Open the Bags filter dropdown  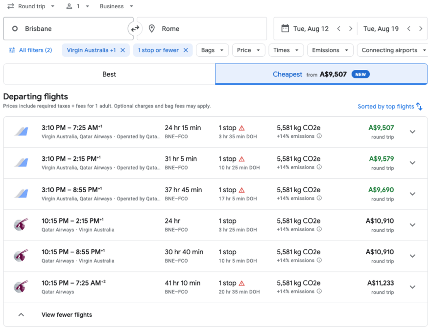pos(212,50)
